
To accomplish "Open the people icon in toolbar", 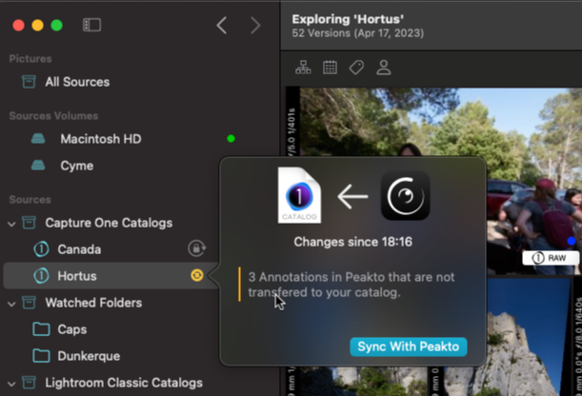I will (384, 68).
